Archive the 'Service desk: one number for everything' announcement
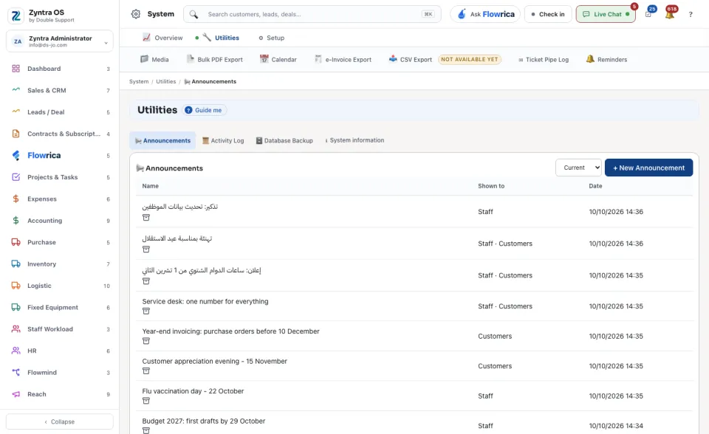 146,311
